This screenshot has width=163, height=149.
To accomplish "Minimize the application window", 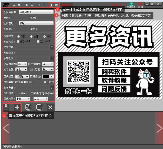I will tap(147, 4).
